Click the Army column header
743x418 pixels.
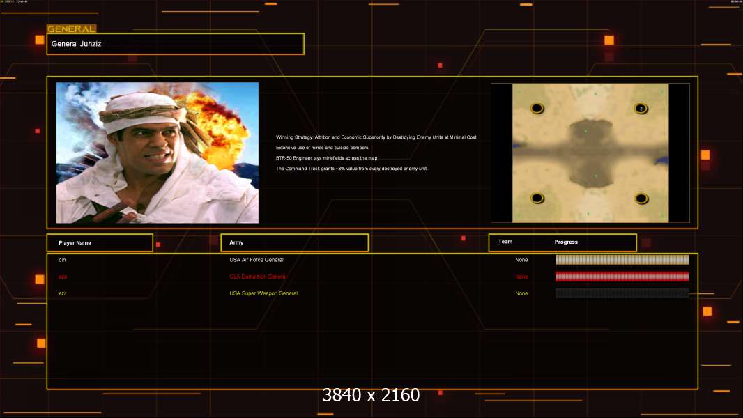[x=295, y=243]
